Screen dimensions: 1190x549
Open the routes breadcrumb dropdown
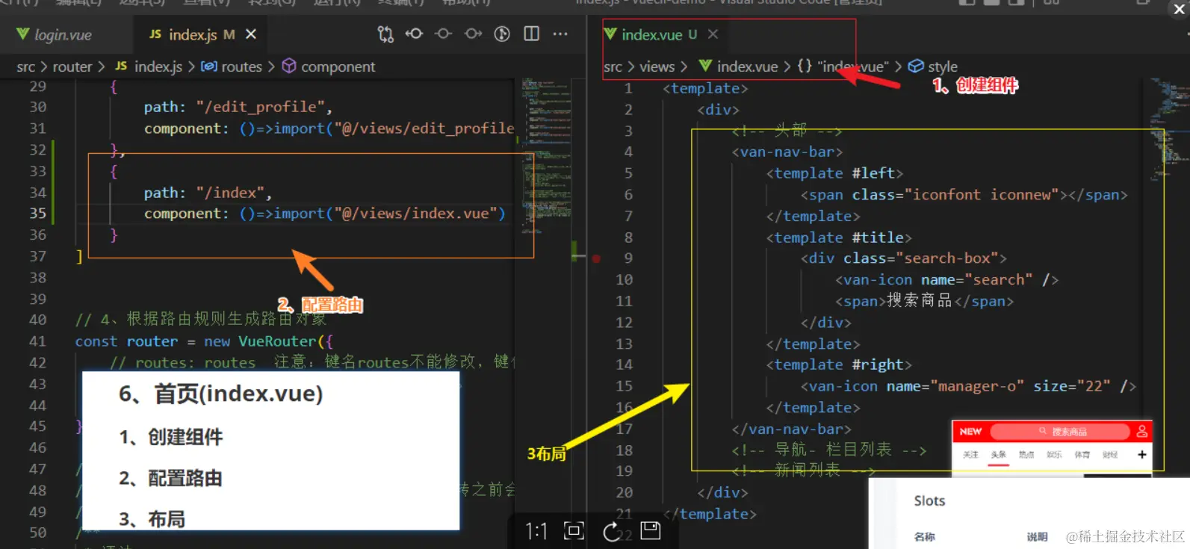(x=232, y=66)
